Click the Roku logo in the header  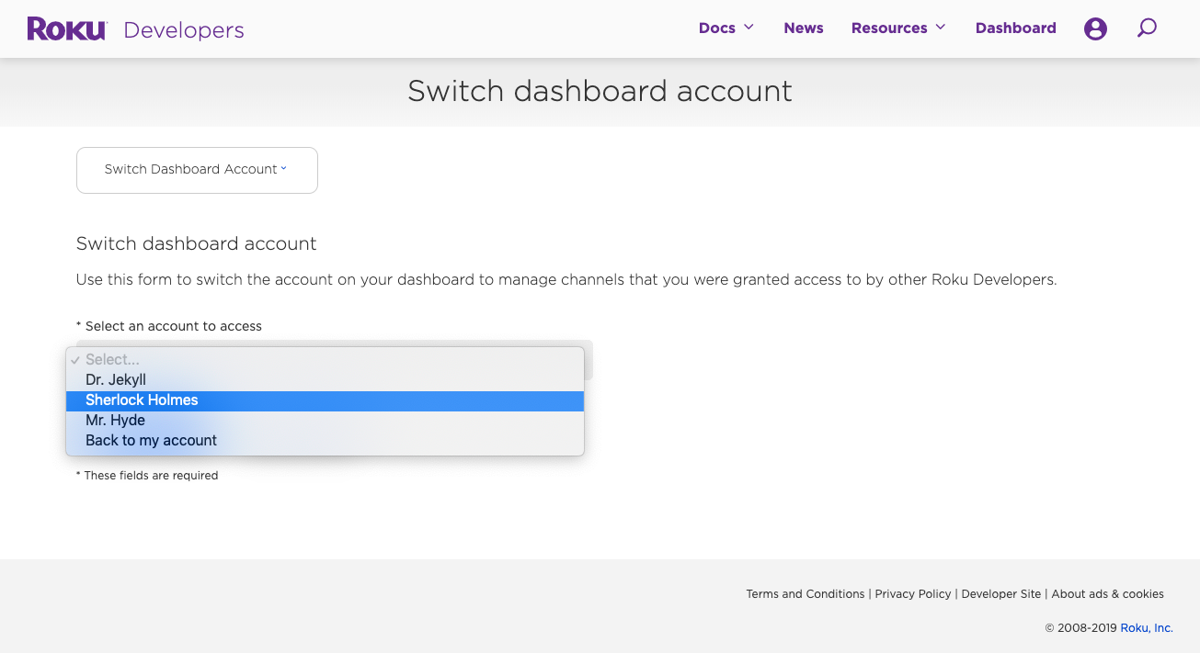point(65,28)
